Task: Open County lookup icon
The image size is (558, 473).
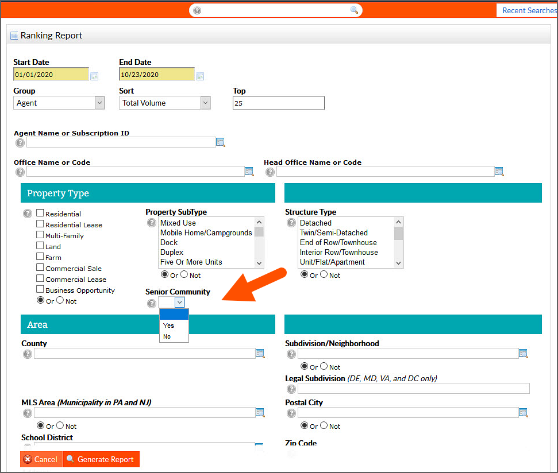Action: coord(260,353)
